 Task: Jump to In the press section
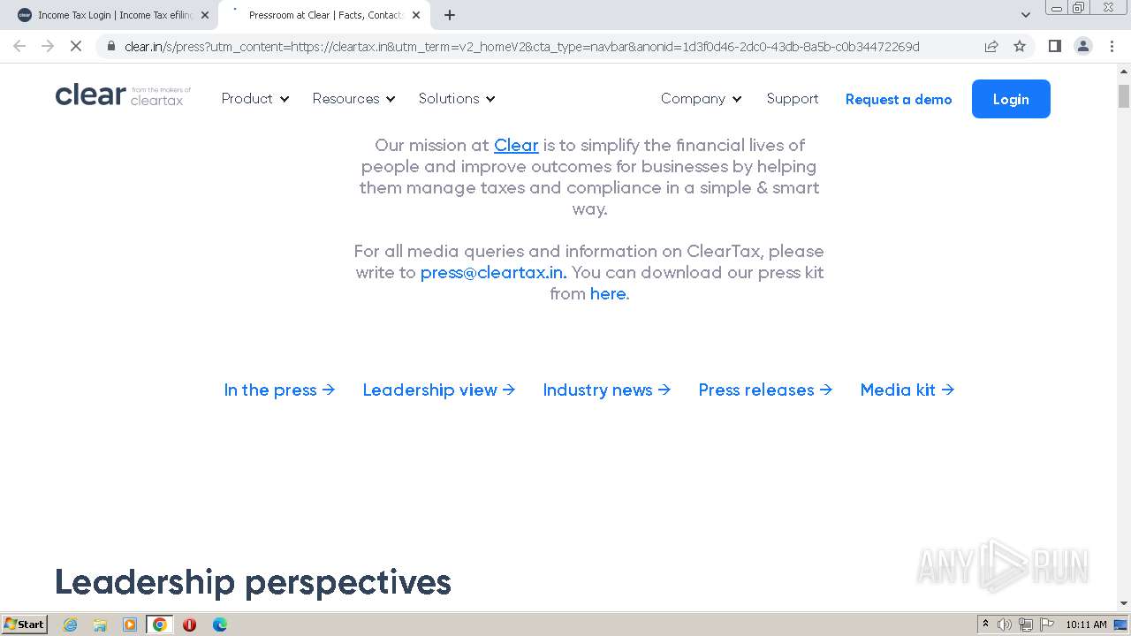[x=279, y=390]
